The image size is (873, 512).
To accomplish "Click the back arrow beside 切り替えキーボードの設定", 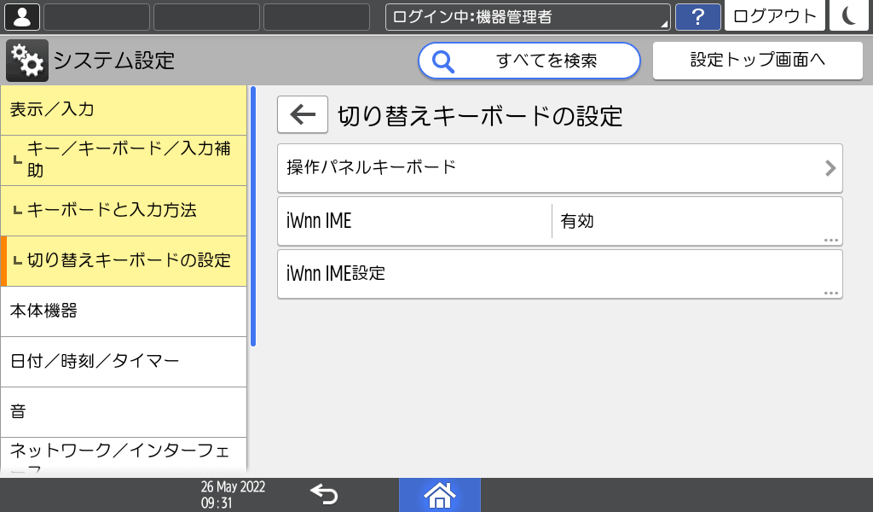I will [x=302, y=114].
